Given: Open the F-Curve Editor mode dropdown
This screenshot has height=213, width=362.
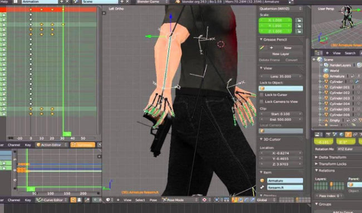Looking at the screenshot, I should point(52,200).
